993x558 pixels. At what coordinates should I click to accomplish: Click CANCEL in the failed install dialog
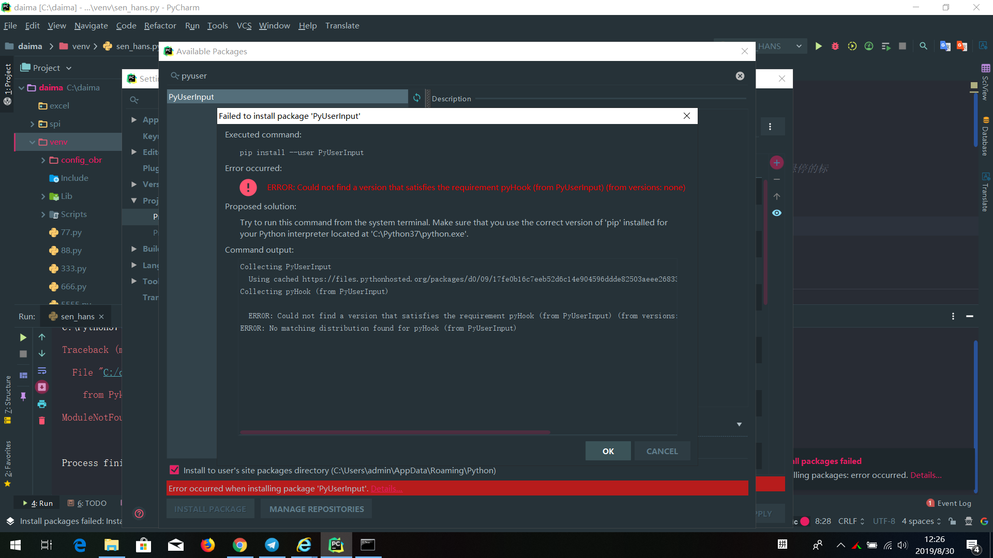662,451
